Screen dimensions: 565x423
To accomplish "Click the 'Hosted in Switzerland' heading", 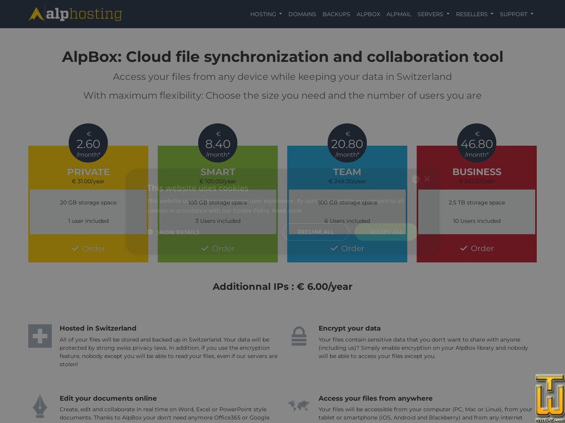I will click(x=98, y=328).
